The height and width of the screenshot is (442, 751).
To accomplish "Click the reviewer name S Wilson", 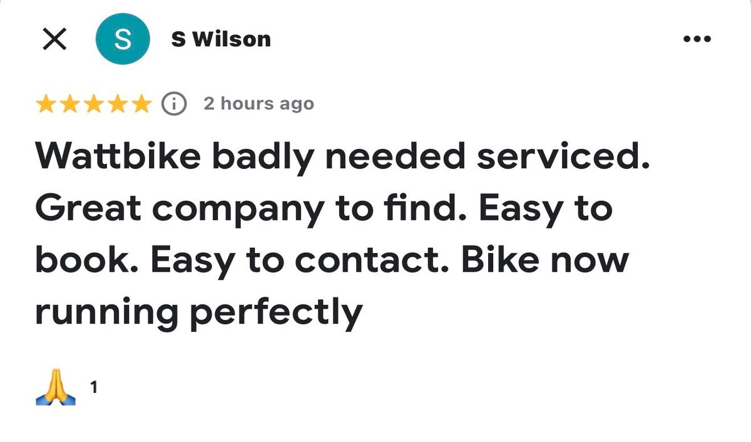I will (x=221, y=39).
